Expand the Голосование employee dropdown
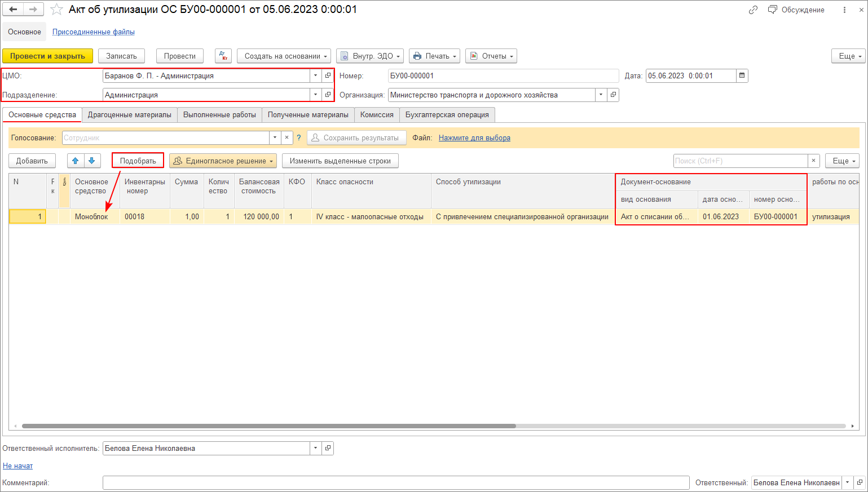The height and width of the screenshot is (492, 868). (275, 138)
